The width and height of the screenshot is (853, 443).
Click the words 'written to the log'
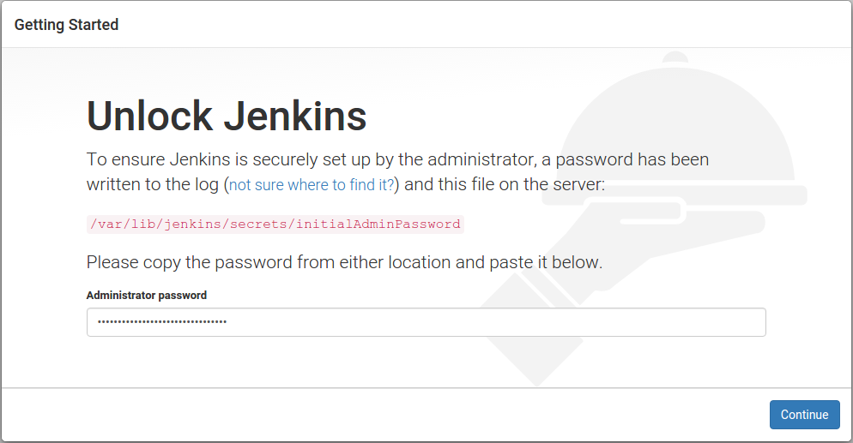(153, 184)
